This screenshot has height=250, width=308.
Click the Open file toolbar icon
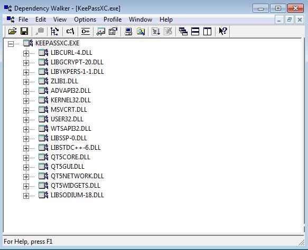pyautogui.click(x=12, y=31)
